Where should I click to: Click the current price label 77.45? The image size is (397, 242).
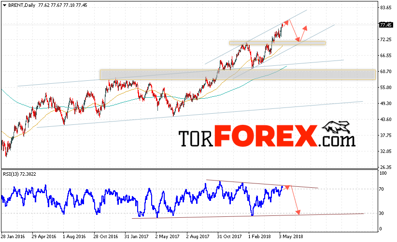pyautogui.click(x=386, y=25)
